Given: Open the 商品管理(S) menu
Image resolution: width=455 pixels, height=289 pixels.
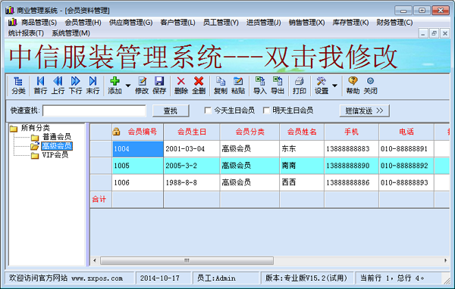Looking at the screenshot, I should 39,22.
